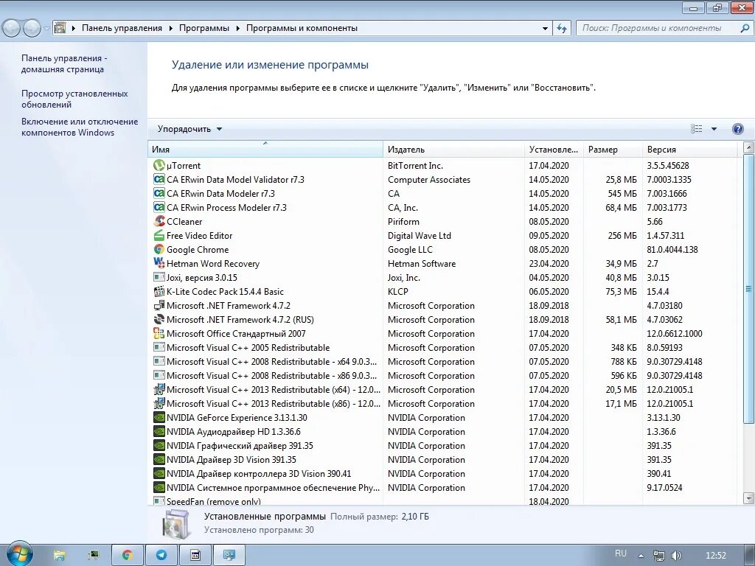Screen dimensions: 755x566
Task: Expand arrow after Панель управления breadcrumb
Action: coord(170,28)
